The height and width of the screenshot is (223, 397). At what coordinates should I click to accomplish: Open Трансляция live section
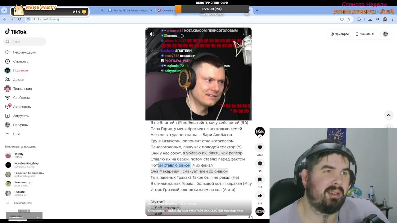point(18,89)
